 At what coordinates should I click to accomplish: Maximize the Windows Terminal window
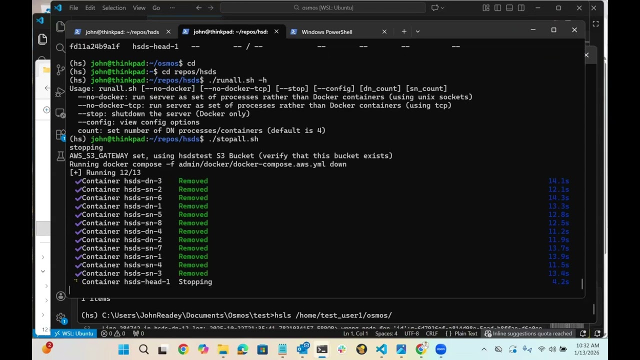click(553, 30)
